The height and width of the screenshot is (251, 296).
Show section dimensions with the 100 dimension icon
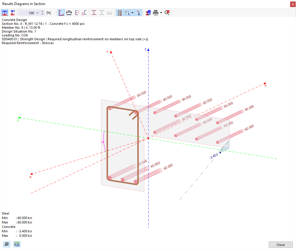[69, 13]
